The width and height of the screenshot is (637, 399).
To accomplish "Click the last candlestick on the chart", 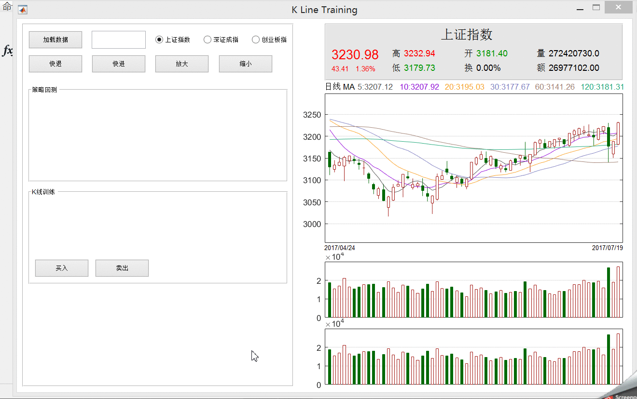I will (618, 133).
